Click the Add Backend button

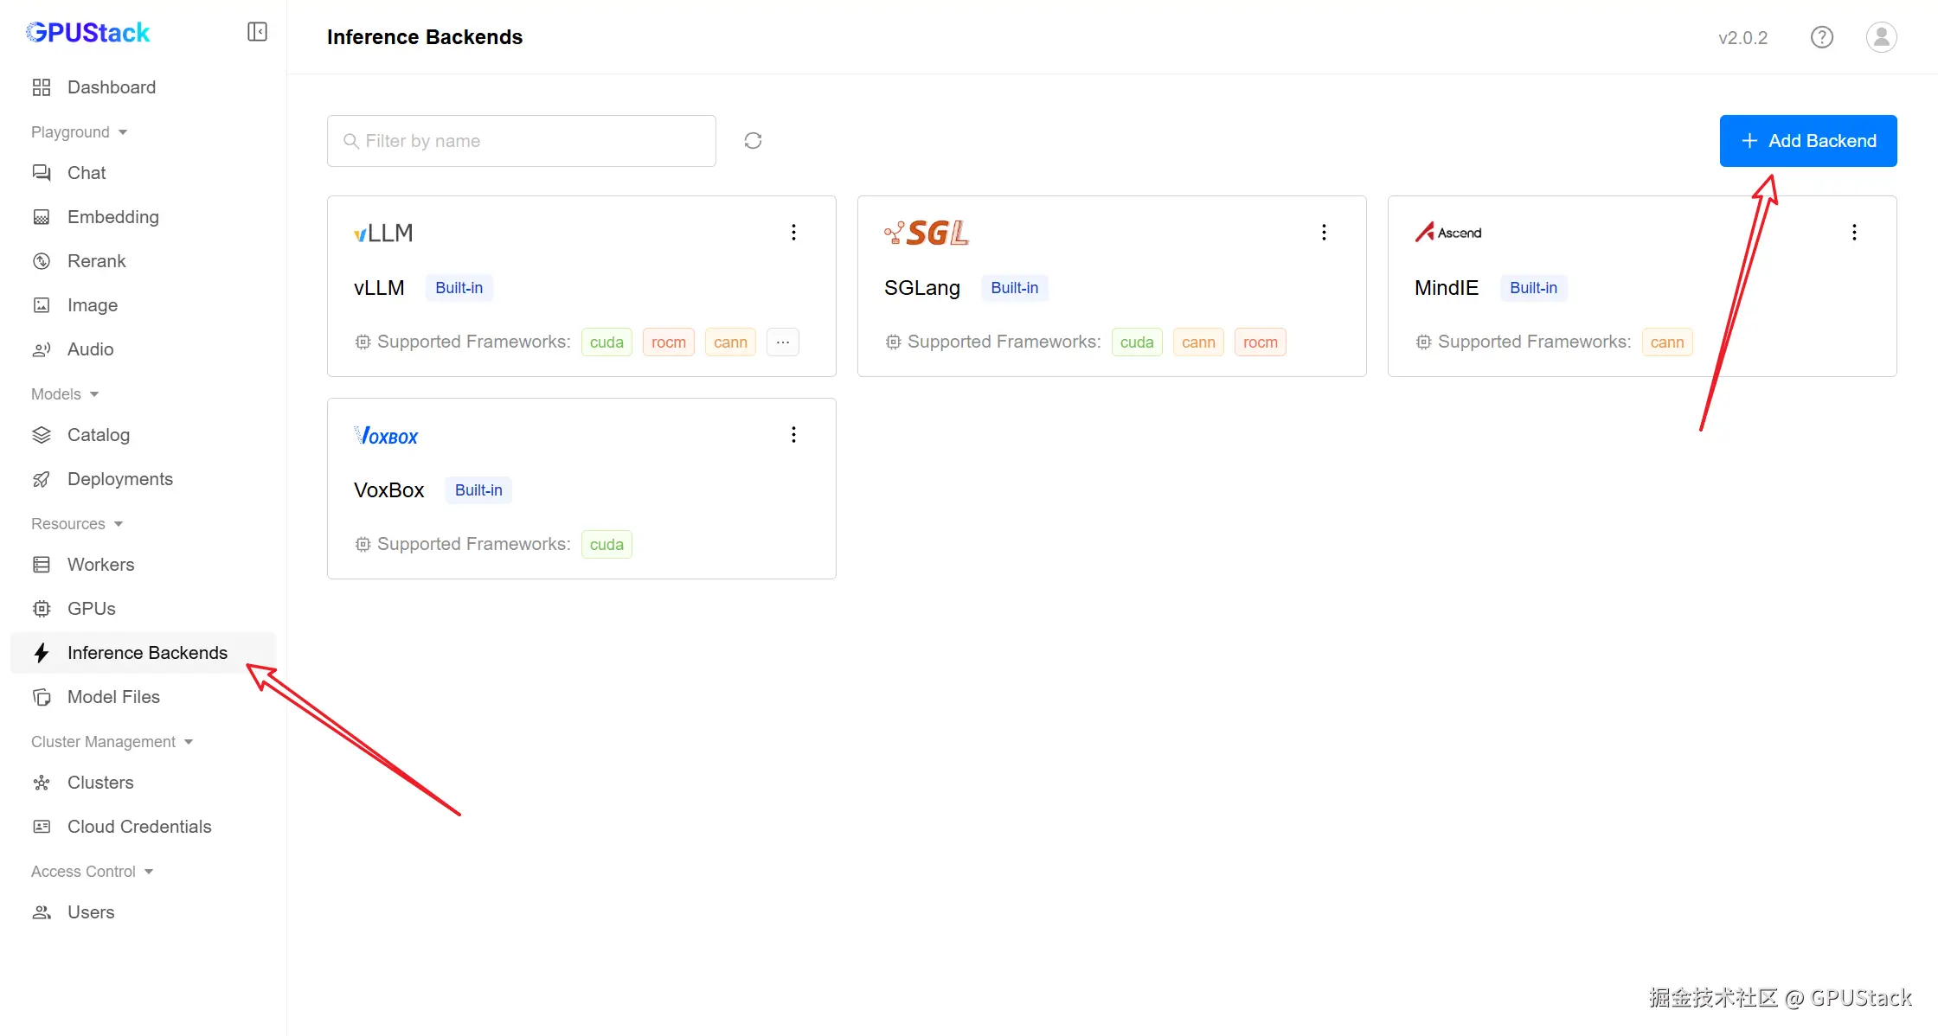tap(1807, 141)
